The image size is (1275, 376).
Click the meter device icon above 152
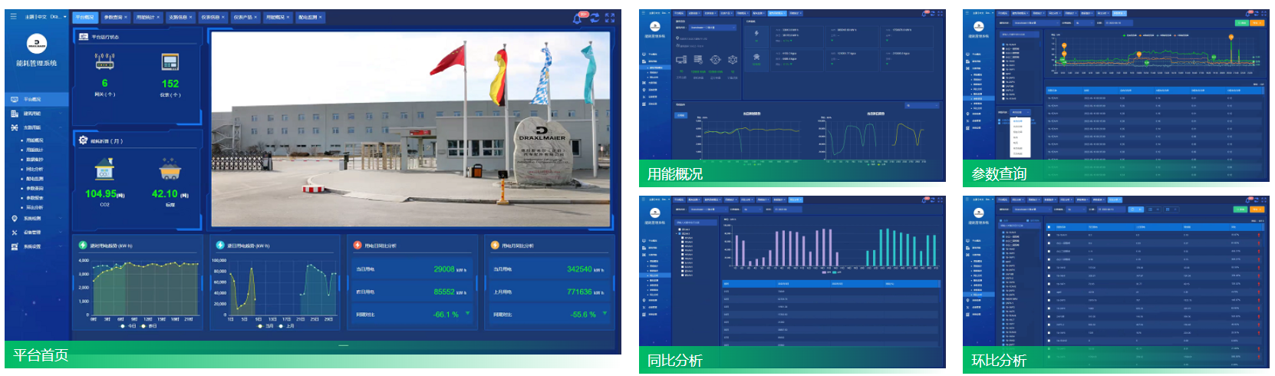[170, 62]
